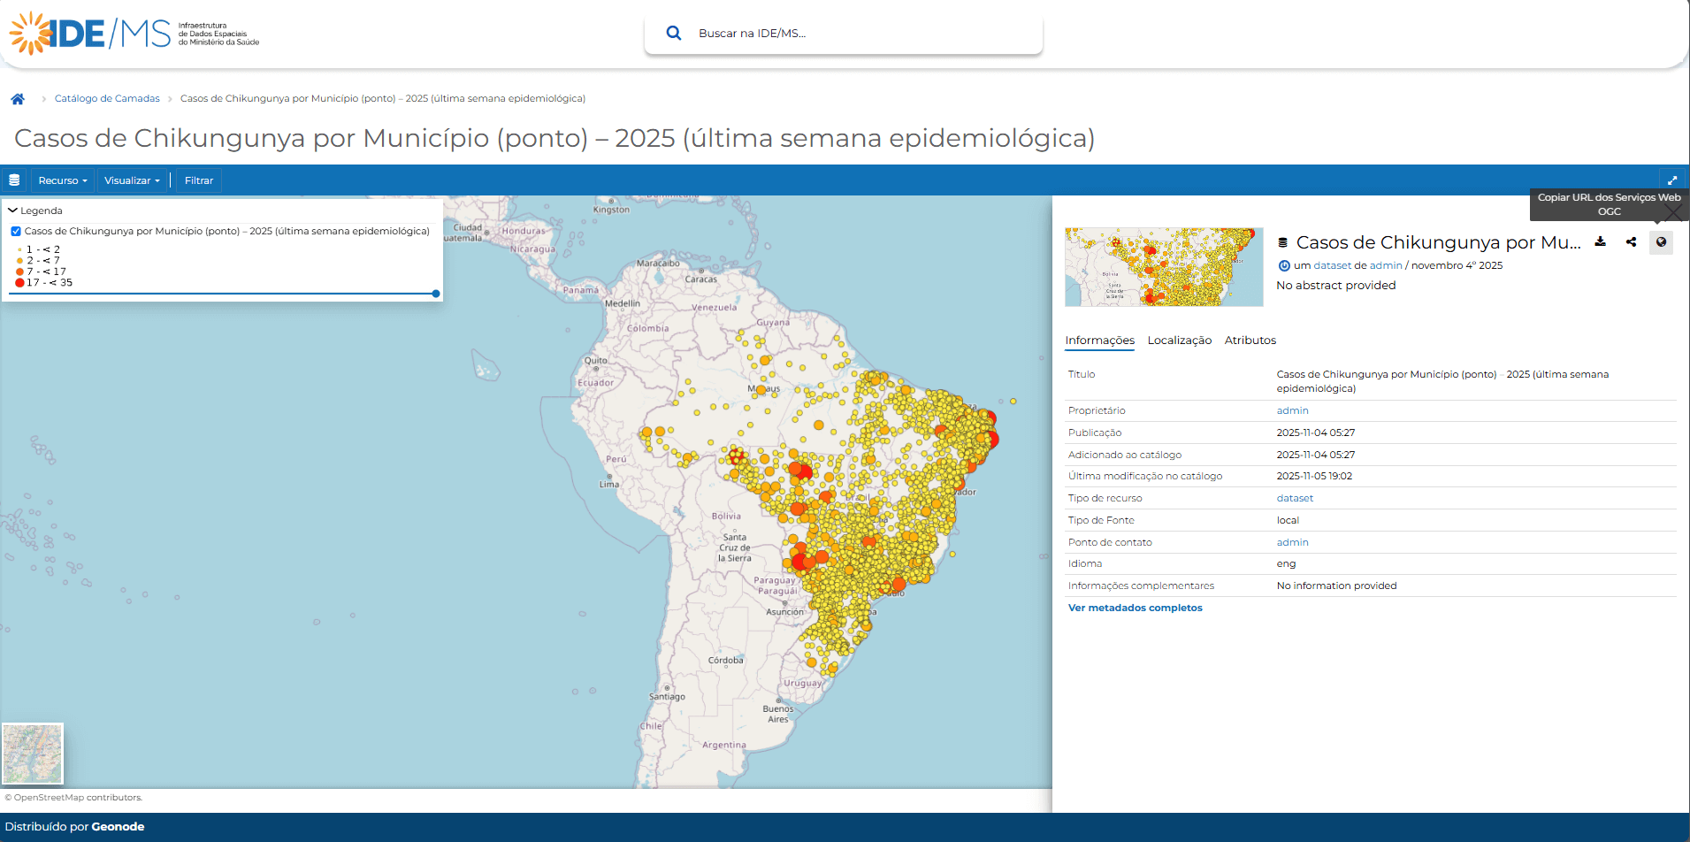Click the IDE/MS logo
Image resolution: width=1690 pixels, height=842 pixels.
[88, 33]
